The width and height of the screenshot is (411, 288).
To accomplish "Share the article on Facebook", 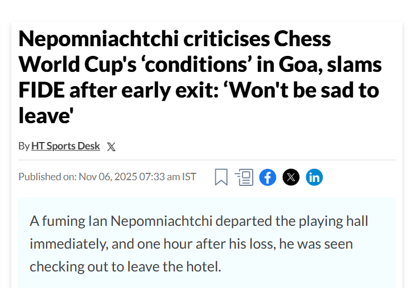I will [x=268, y=177].
